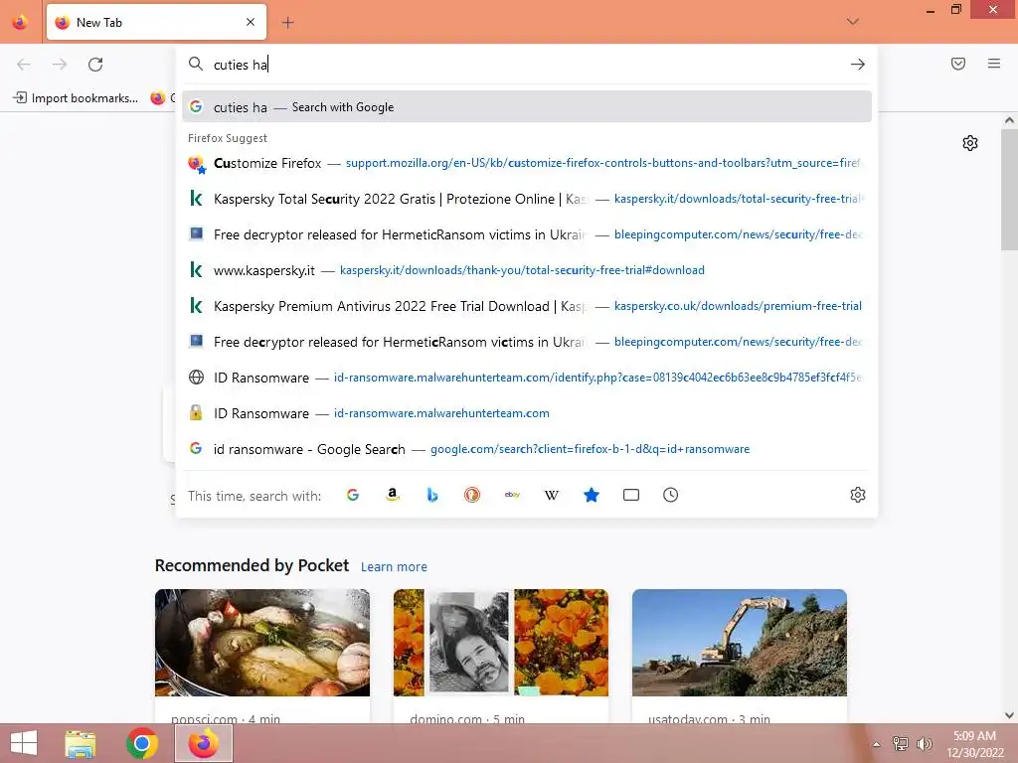Screen dimensions: 1018x763
Task: Open the popsci.com food story thumbnail
Action: [262, 643]
